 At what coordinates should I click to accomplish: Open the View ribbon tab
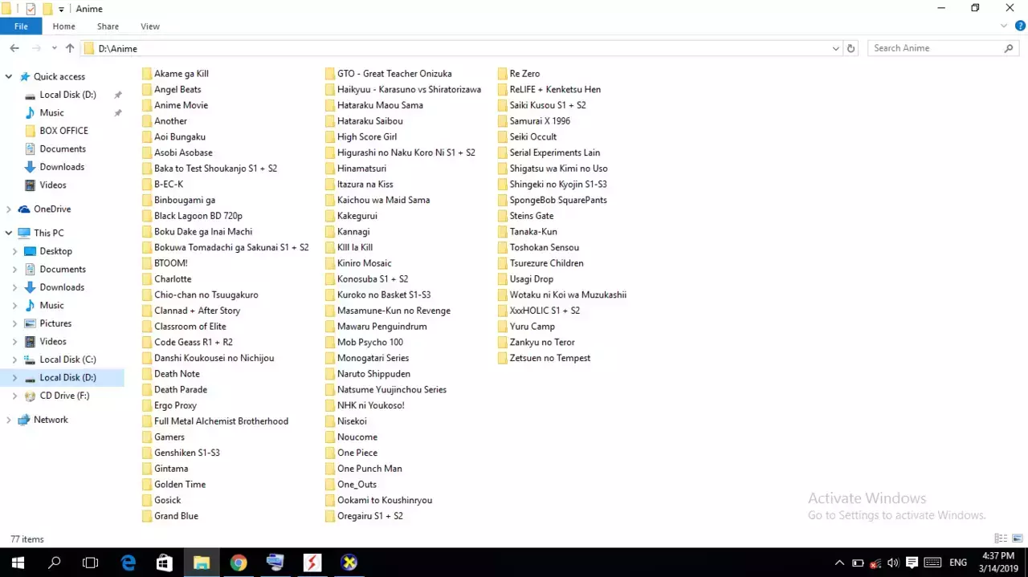coord(149,26)
